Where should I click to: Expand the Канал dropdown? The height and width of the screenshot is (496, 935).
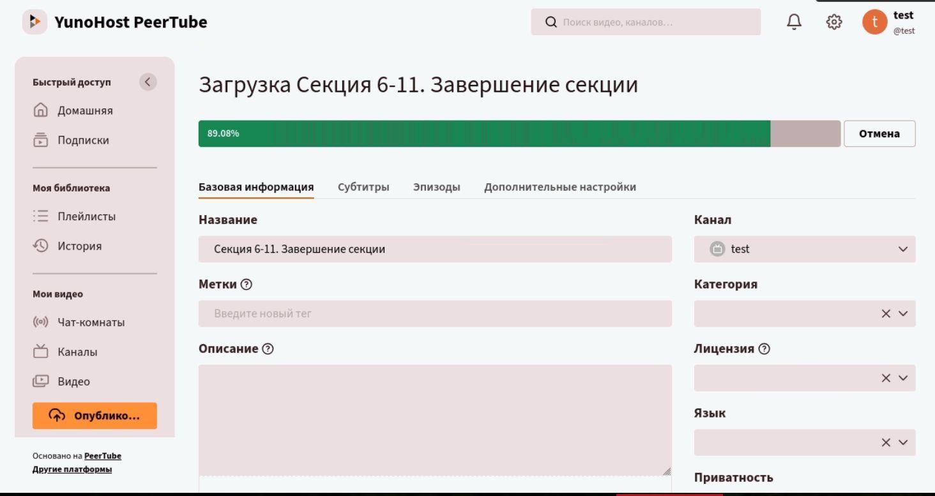point(902,249)
